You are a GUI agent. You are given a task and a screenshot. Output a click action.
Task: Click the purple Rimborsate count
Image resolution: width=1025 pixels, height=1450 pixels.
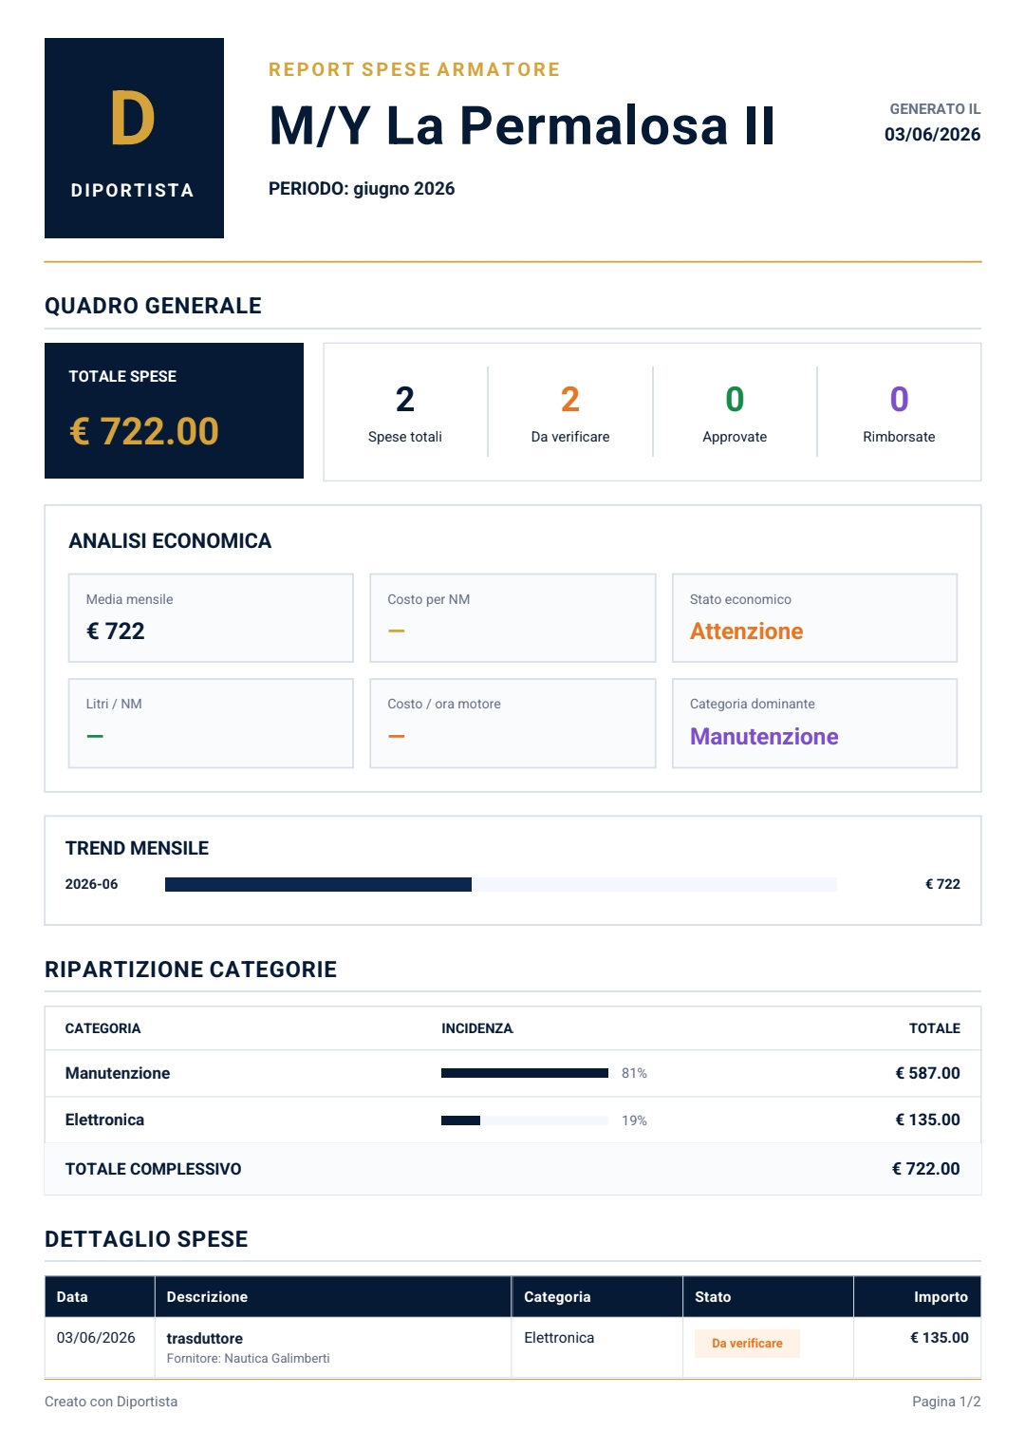tap(899, 400)
